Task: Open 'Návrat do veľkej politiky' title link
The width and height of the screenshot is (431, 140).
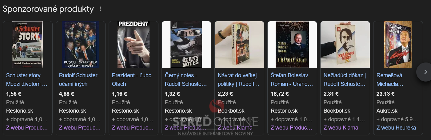Action: click(239, 80)
